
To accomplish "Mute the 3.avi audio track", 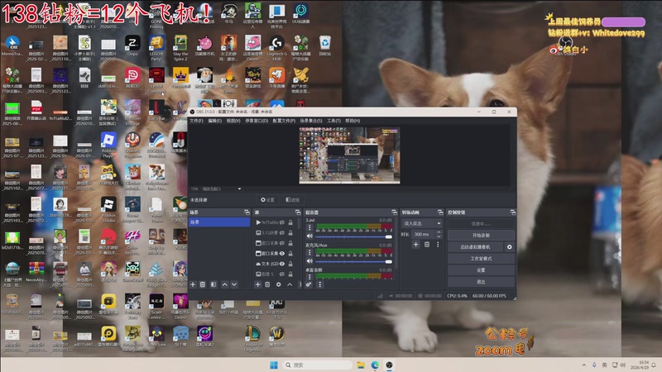I will (309, 236).
